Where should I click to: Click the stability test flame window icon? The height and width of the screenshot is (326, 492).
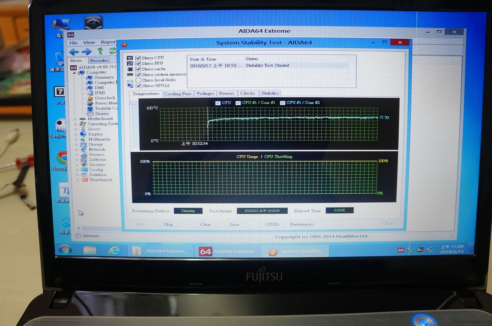pyautogui.click(x=124, y=45)
